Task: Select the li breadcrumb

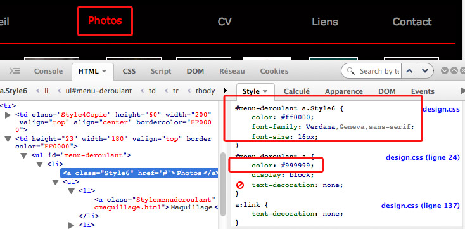Action: tap(46, 91)
